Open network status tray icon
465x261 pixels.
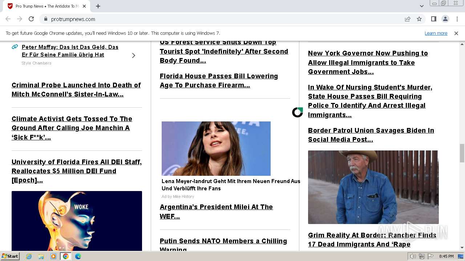tap(422, 256)
